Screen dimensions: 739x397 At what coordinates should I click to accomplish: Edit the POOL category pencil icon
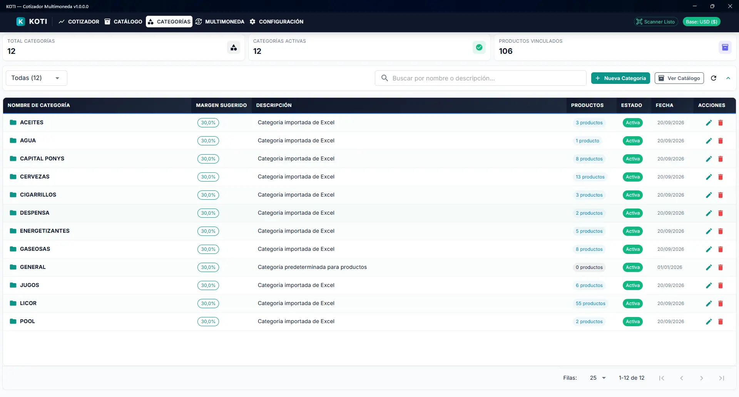coord(709,322)
